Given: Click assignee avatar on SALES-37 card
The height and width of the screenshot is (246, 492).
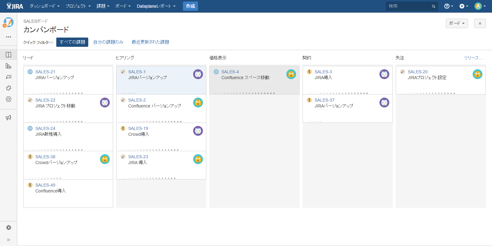Looking at the screenshot, I should pos(384,103).
